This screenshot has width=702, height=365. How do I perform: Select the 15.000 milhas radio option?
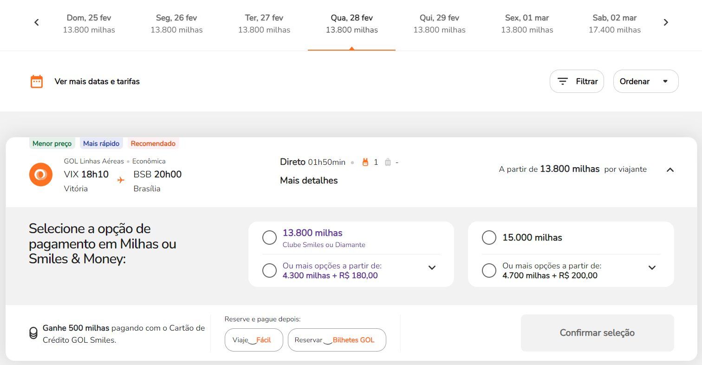coord(489,238)
